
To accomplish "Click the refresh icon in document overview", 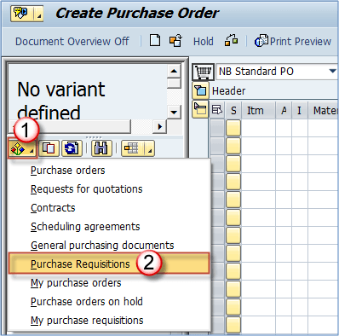I will 72,148.
